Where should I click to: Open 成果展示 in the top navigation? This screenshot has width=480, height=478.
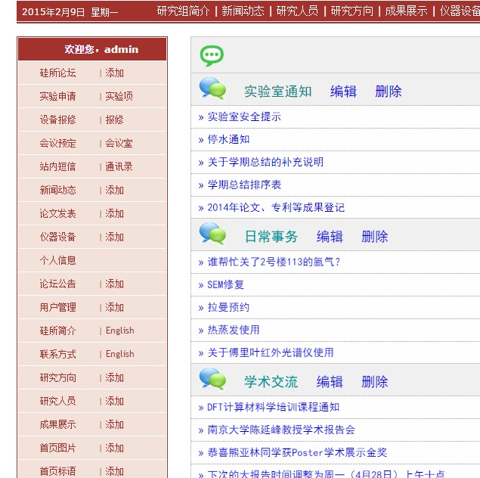406,11
